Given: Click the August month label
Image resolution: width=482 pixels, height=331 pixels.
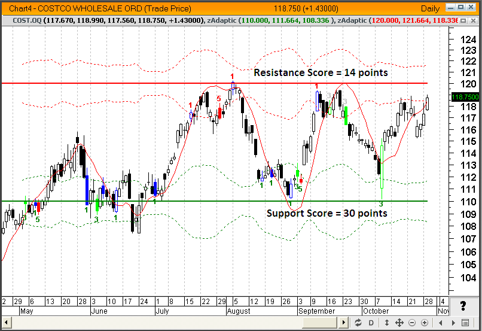Looking at the screenshot, I should pos(239,311).
